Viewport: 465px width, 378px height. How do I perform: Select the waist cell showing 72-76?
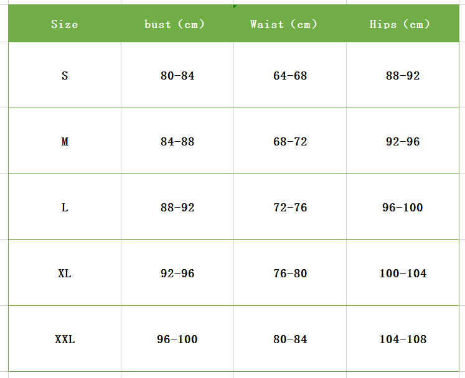pyautogui.click(x=290, y=208)
